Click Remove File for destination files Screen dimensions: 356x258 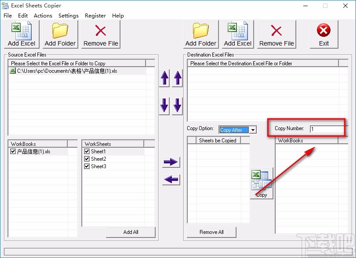point(276,34)
